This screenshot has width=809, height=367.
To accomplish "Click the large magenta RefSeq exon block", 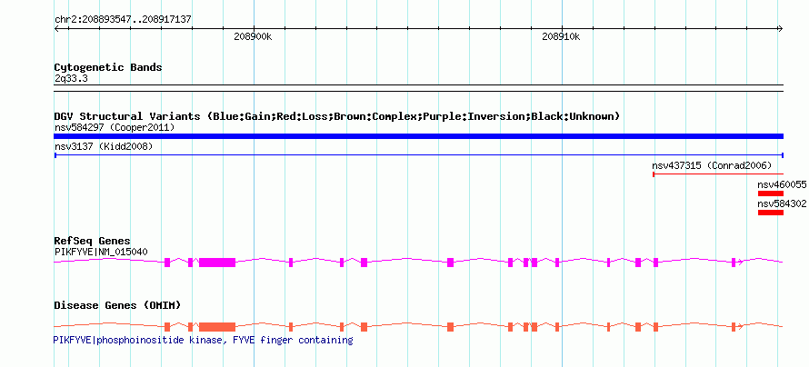I will pyautogui.click(x=217, y=262).
